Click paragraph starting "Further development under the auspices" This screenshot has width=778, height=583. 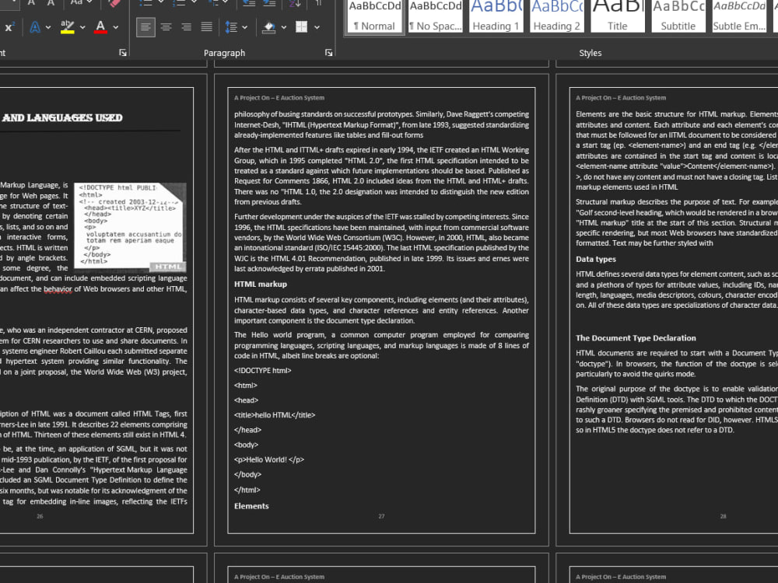[x=381, y=243]
